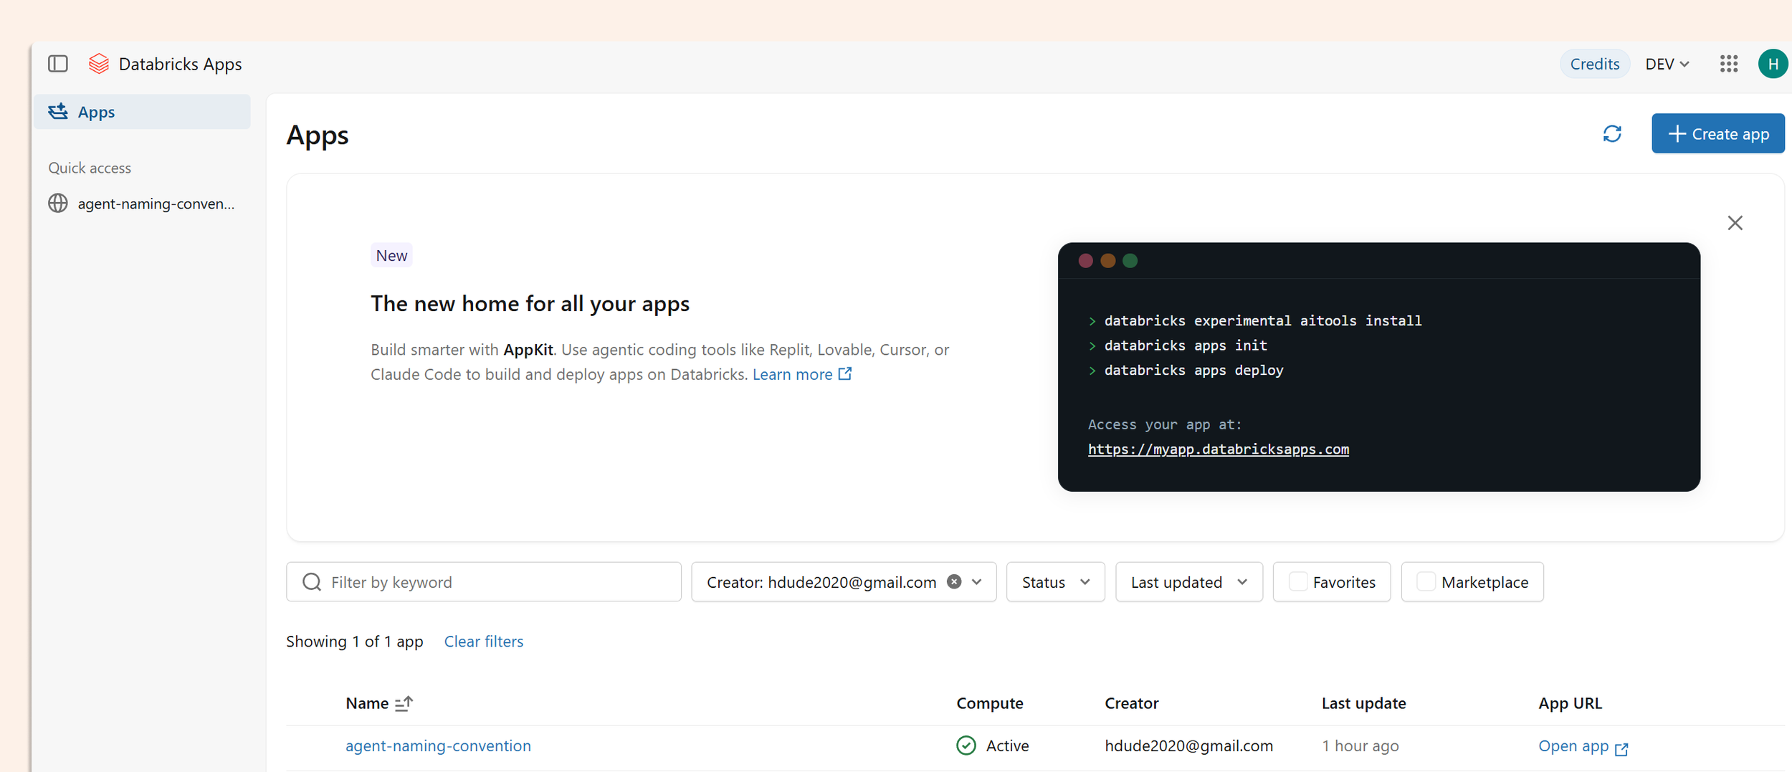Click the external link icon after Learn more
Image resolution: width=1792 pixels, height=772 pixels.
pyautogui.click(x=845, y=374)
